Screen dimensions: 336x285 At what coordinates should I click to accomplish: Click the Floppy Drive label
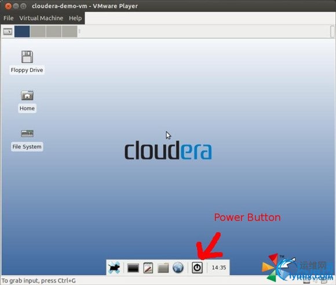point(27,70)
